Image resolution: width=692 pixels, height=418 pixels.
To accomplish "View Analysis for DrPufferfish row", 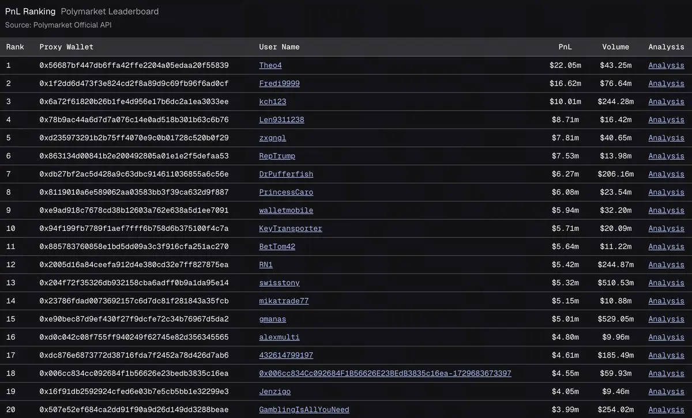I will [666, 174].
